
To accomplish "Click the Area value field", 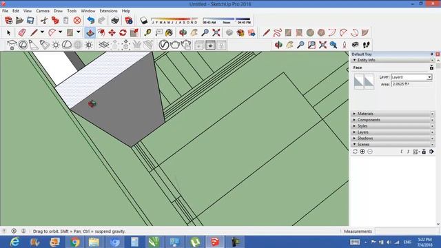I will pyautogui.click(x=411, y=84).
